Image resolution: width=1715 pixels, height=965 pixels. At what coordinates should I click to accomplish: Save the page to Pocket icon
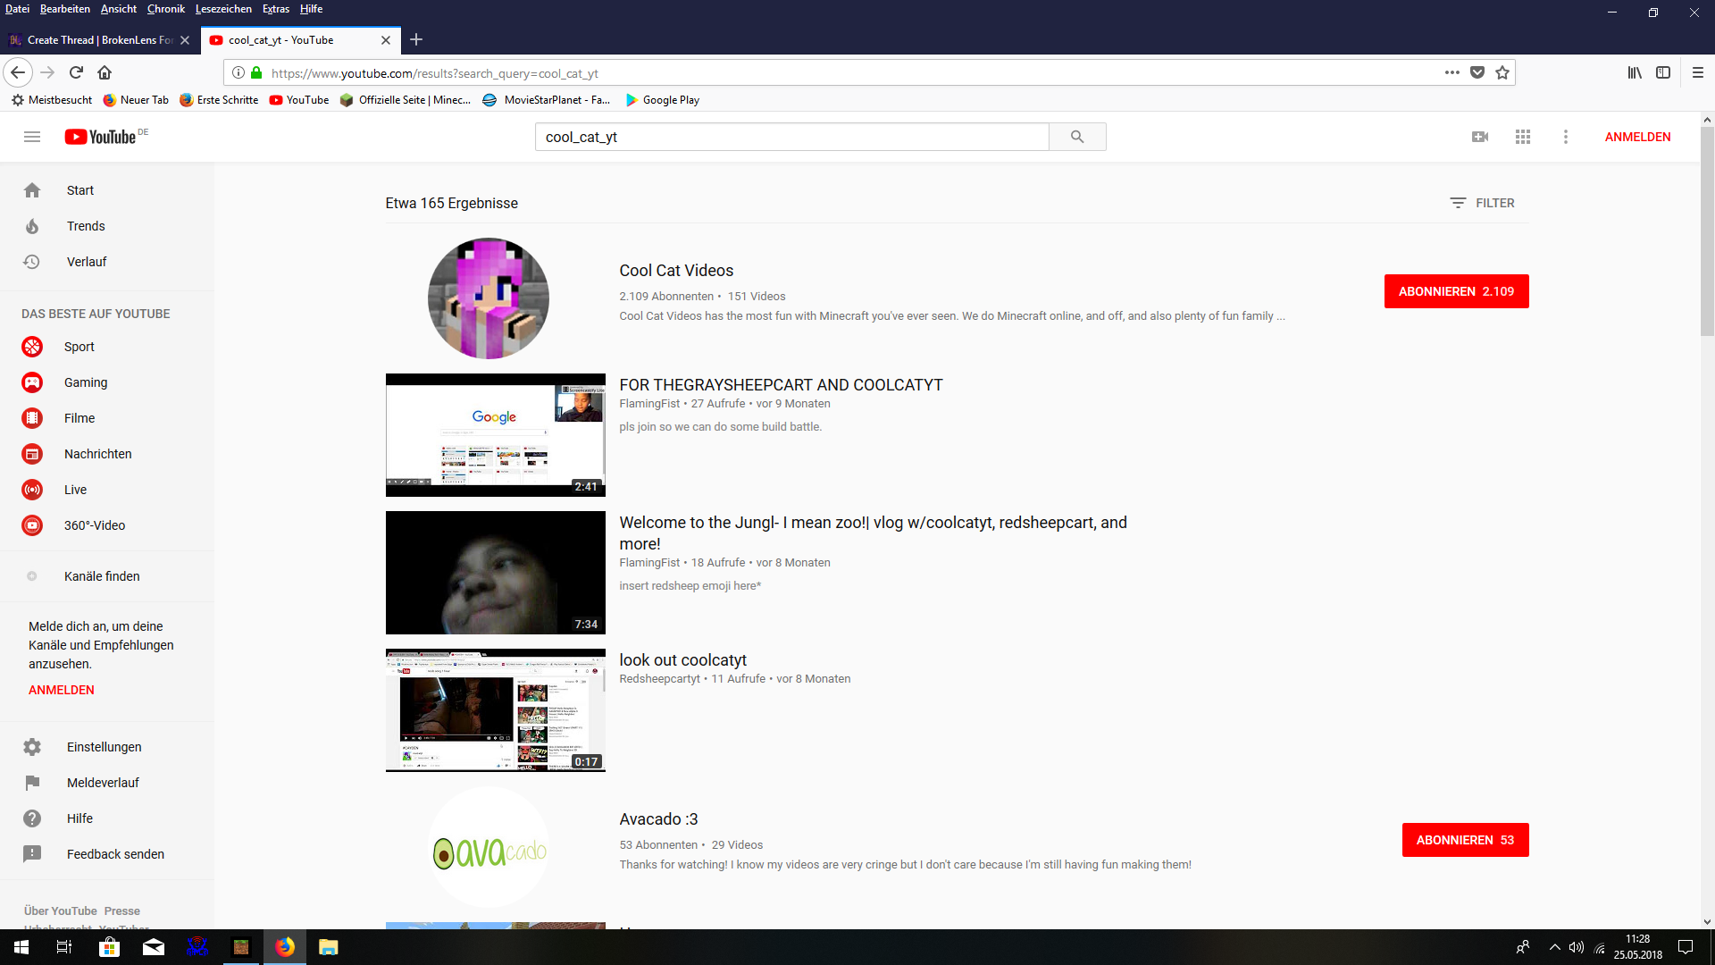[x=1477, y=72]
